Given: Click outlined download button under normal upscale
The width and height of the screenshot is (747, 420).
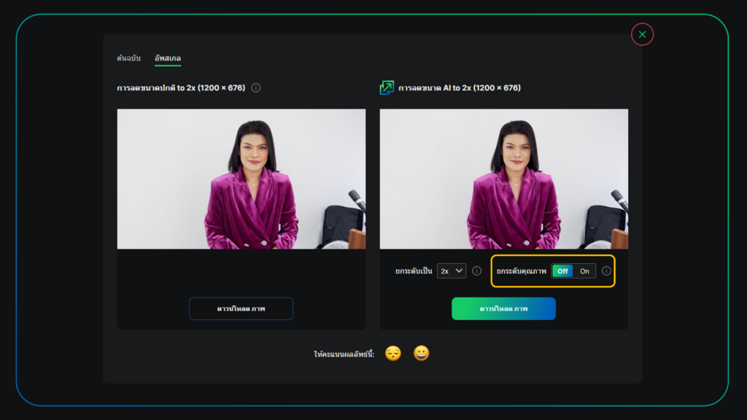Looking at the screenshot, I should 241,308.
